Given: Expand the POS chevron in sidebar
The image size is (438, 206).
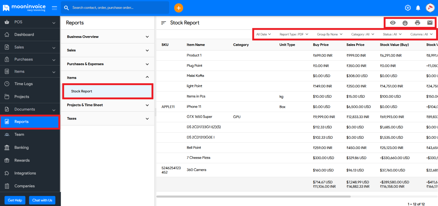Looking at the screenshot, I should pyautogui.click(x=54, y=23).
